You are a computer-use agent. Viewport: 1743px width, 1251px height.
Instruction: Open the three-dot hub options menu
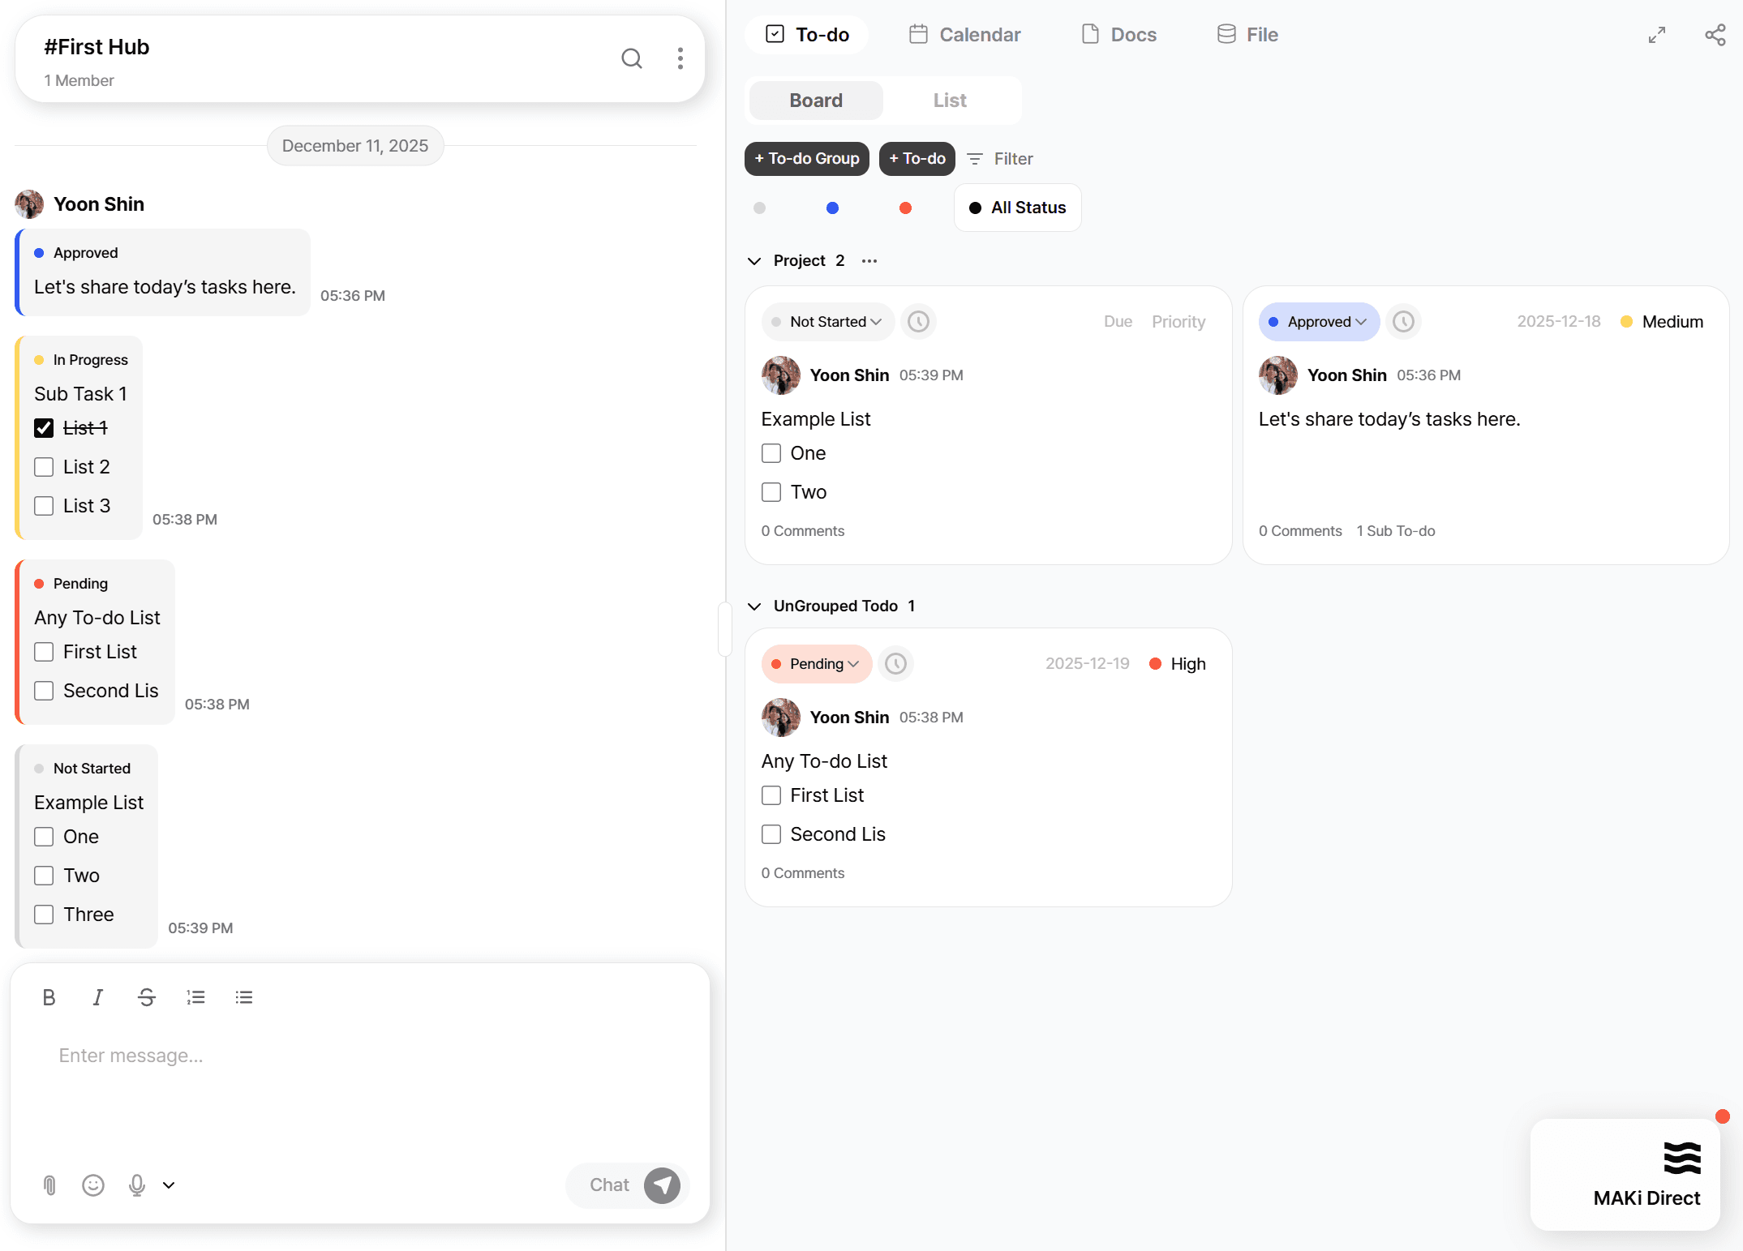pos(680,58)
